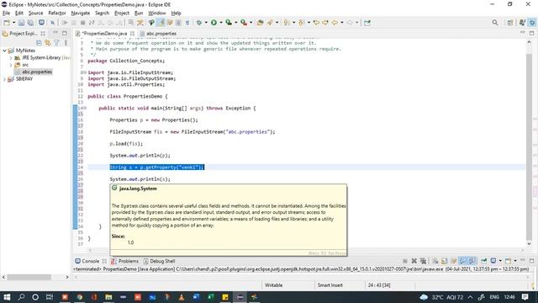Toggle Scroll Lock in Console toolbar
The width and height of the screenshot is (538, 303).
click(445, 261)
